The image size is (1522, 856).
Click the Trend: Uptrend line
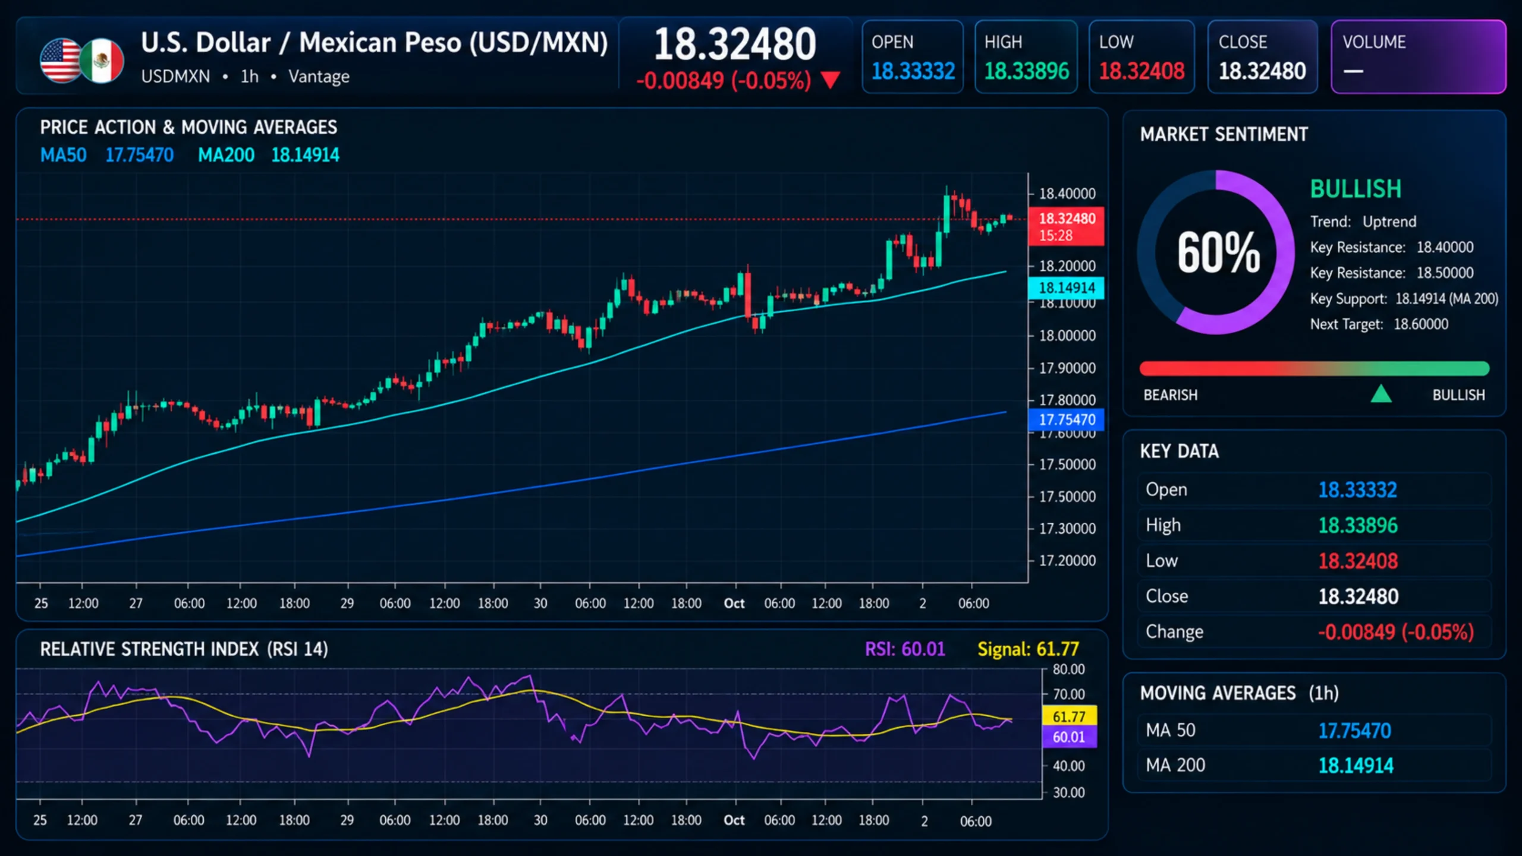click(x=1363, y=222)
